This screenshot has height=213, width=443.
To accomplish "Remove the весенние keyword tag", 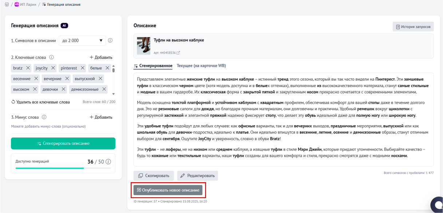I will tap(36, 78).
